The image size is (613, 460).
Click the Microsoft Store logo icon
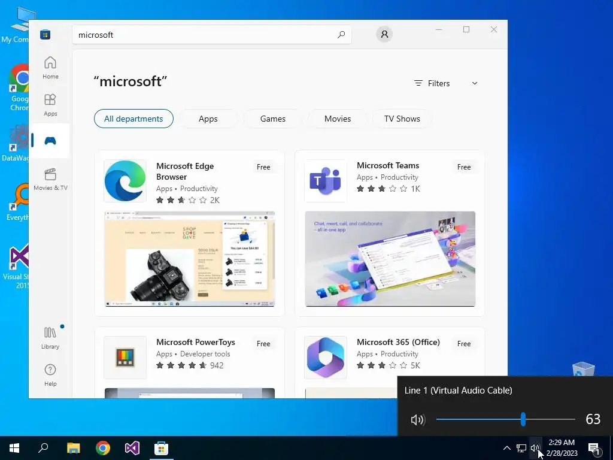[45, 35]
